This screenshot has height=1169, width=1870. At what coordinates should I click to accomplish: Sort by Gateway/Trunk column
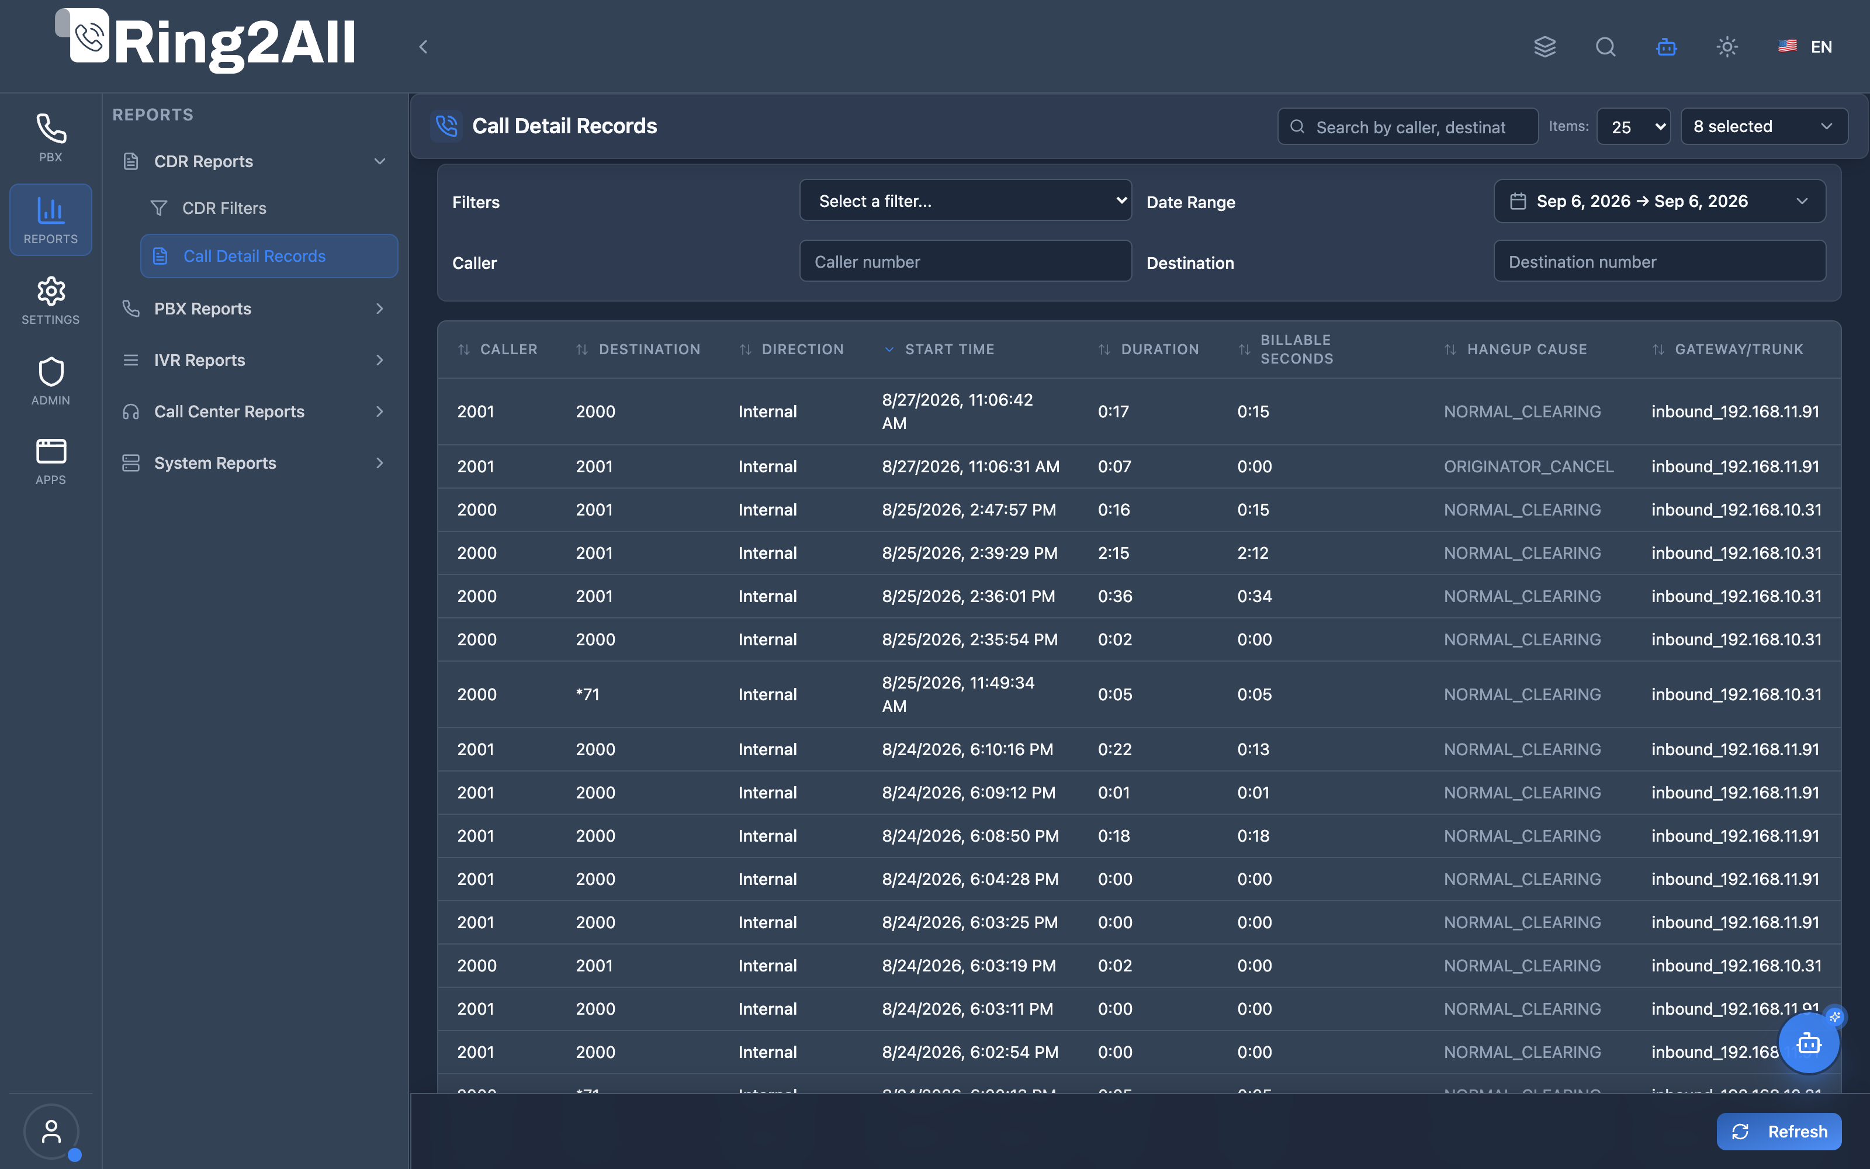pos(1728,350)
